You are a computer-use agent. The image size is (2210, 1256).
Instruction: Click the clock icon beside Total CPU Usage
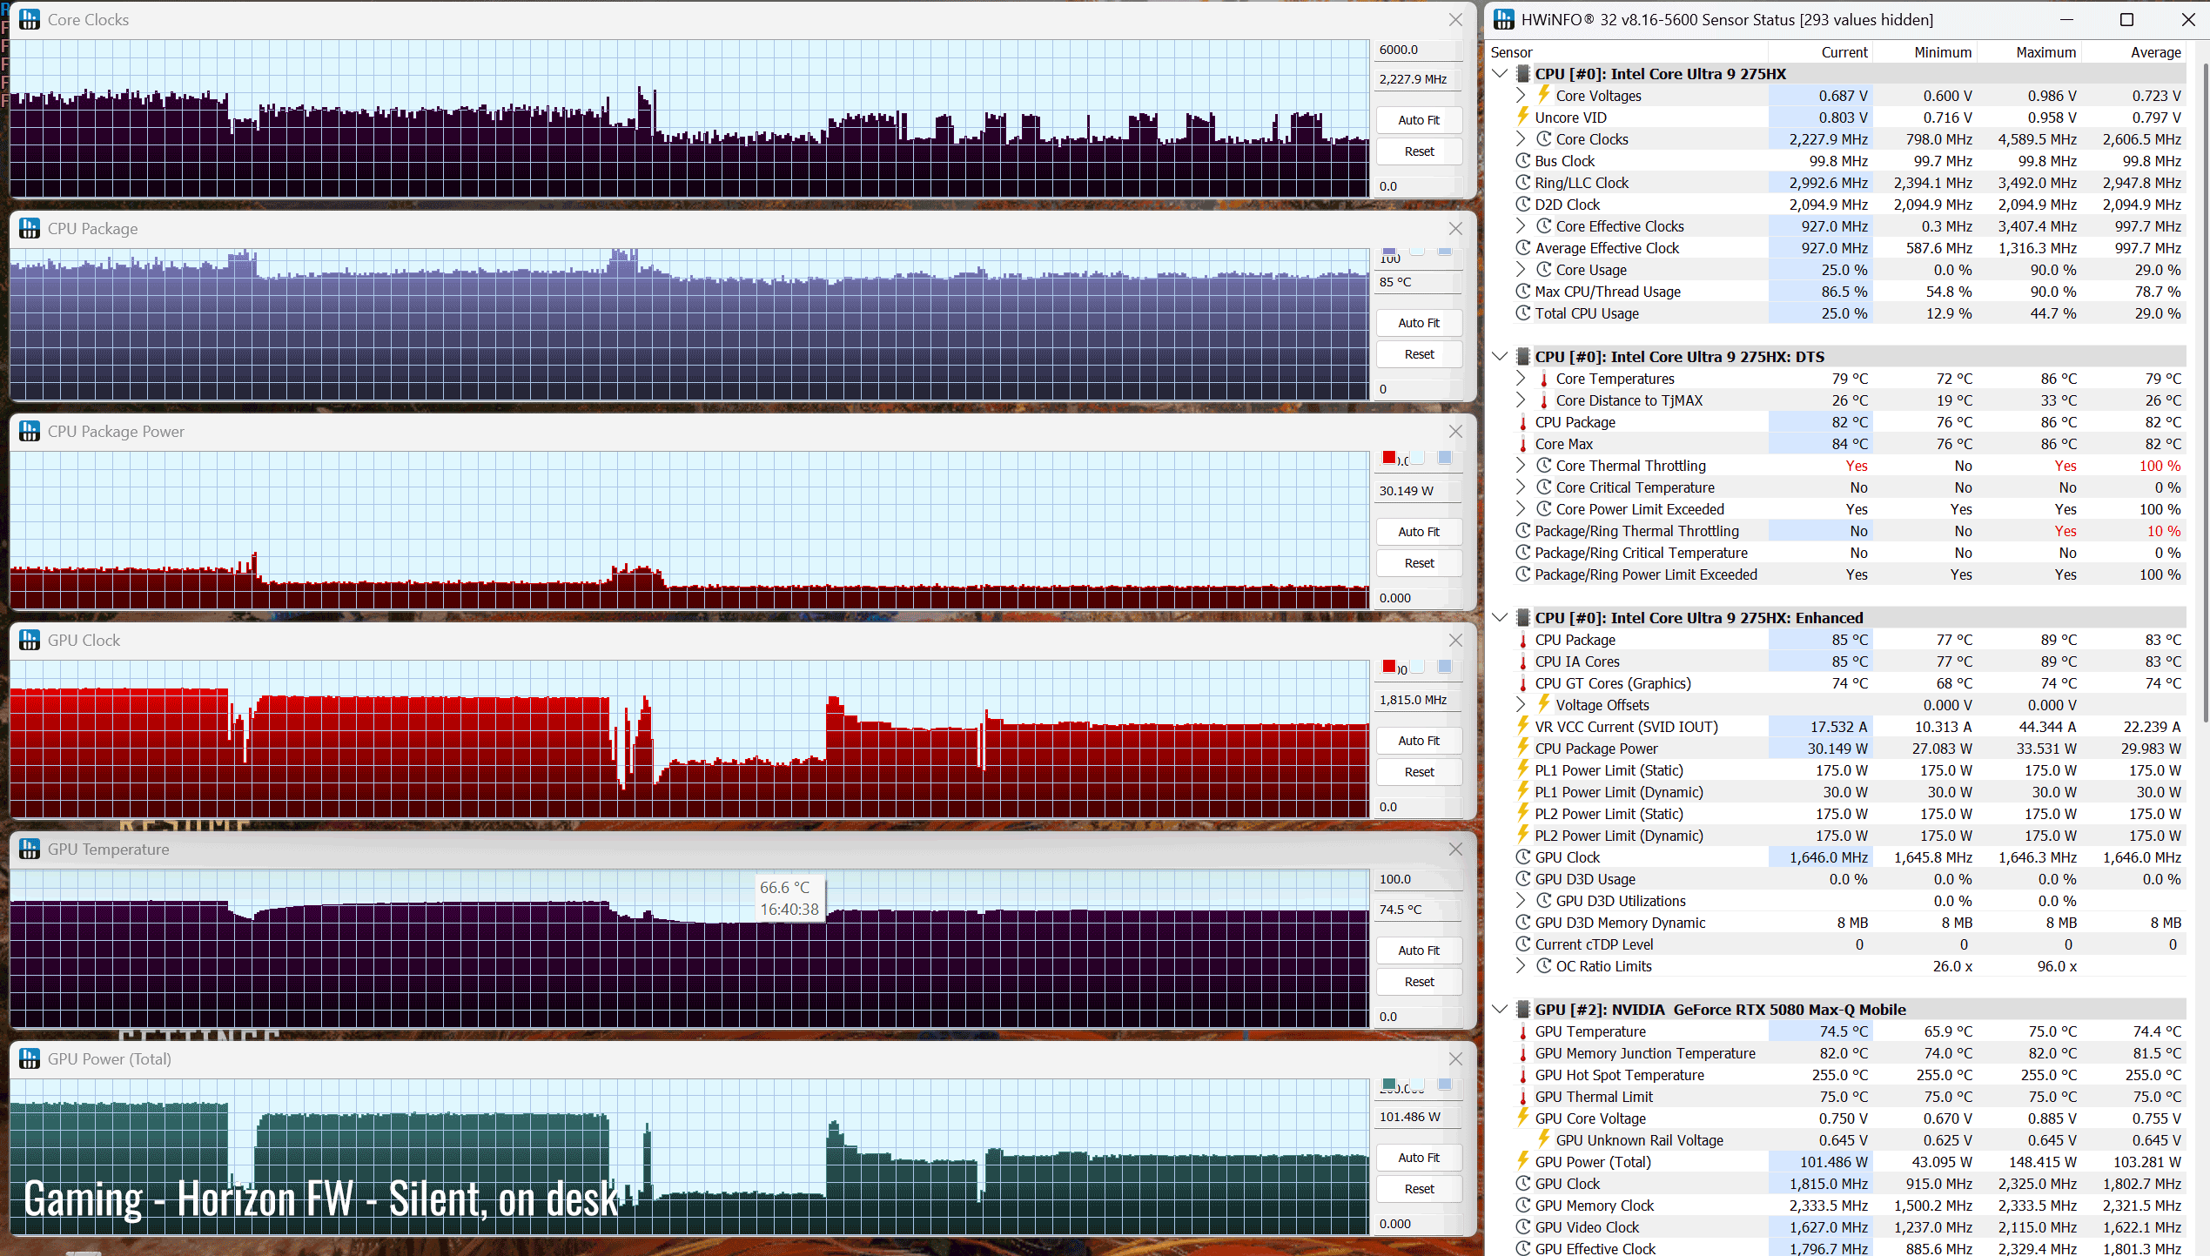(1523, 312)
